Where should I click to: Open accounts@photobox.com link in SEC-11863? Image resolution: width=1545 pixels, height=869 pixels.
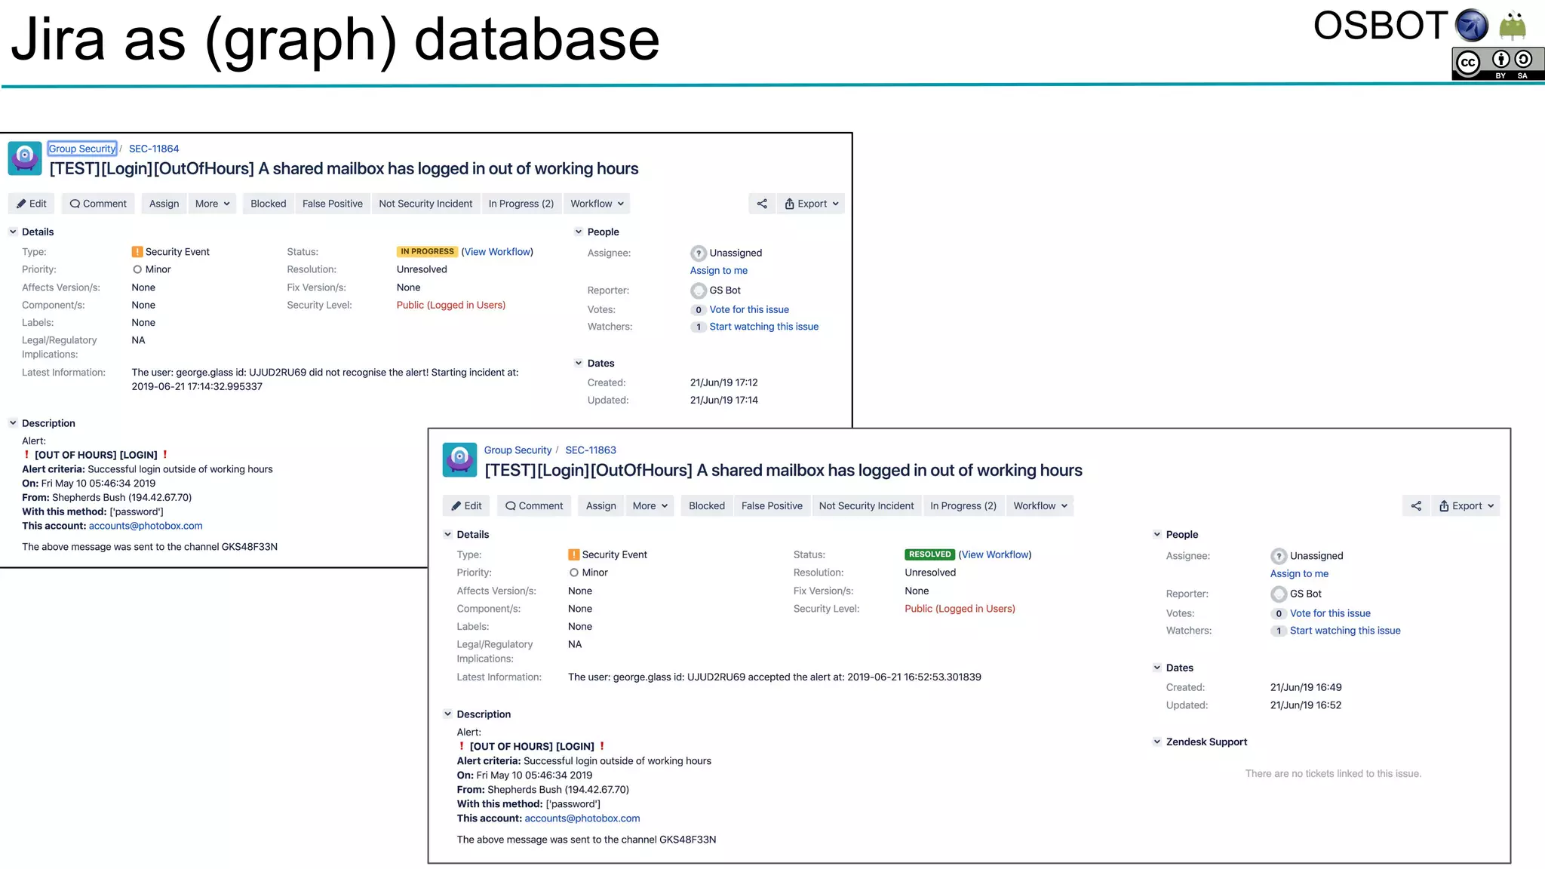click(x=582, y=818)
